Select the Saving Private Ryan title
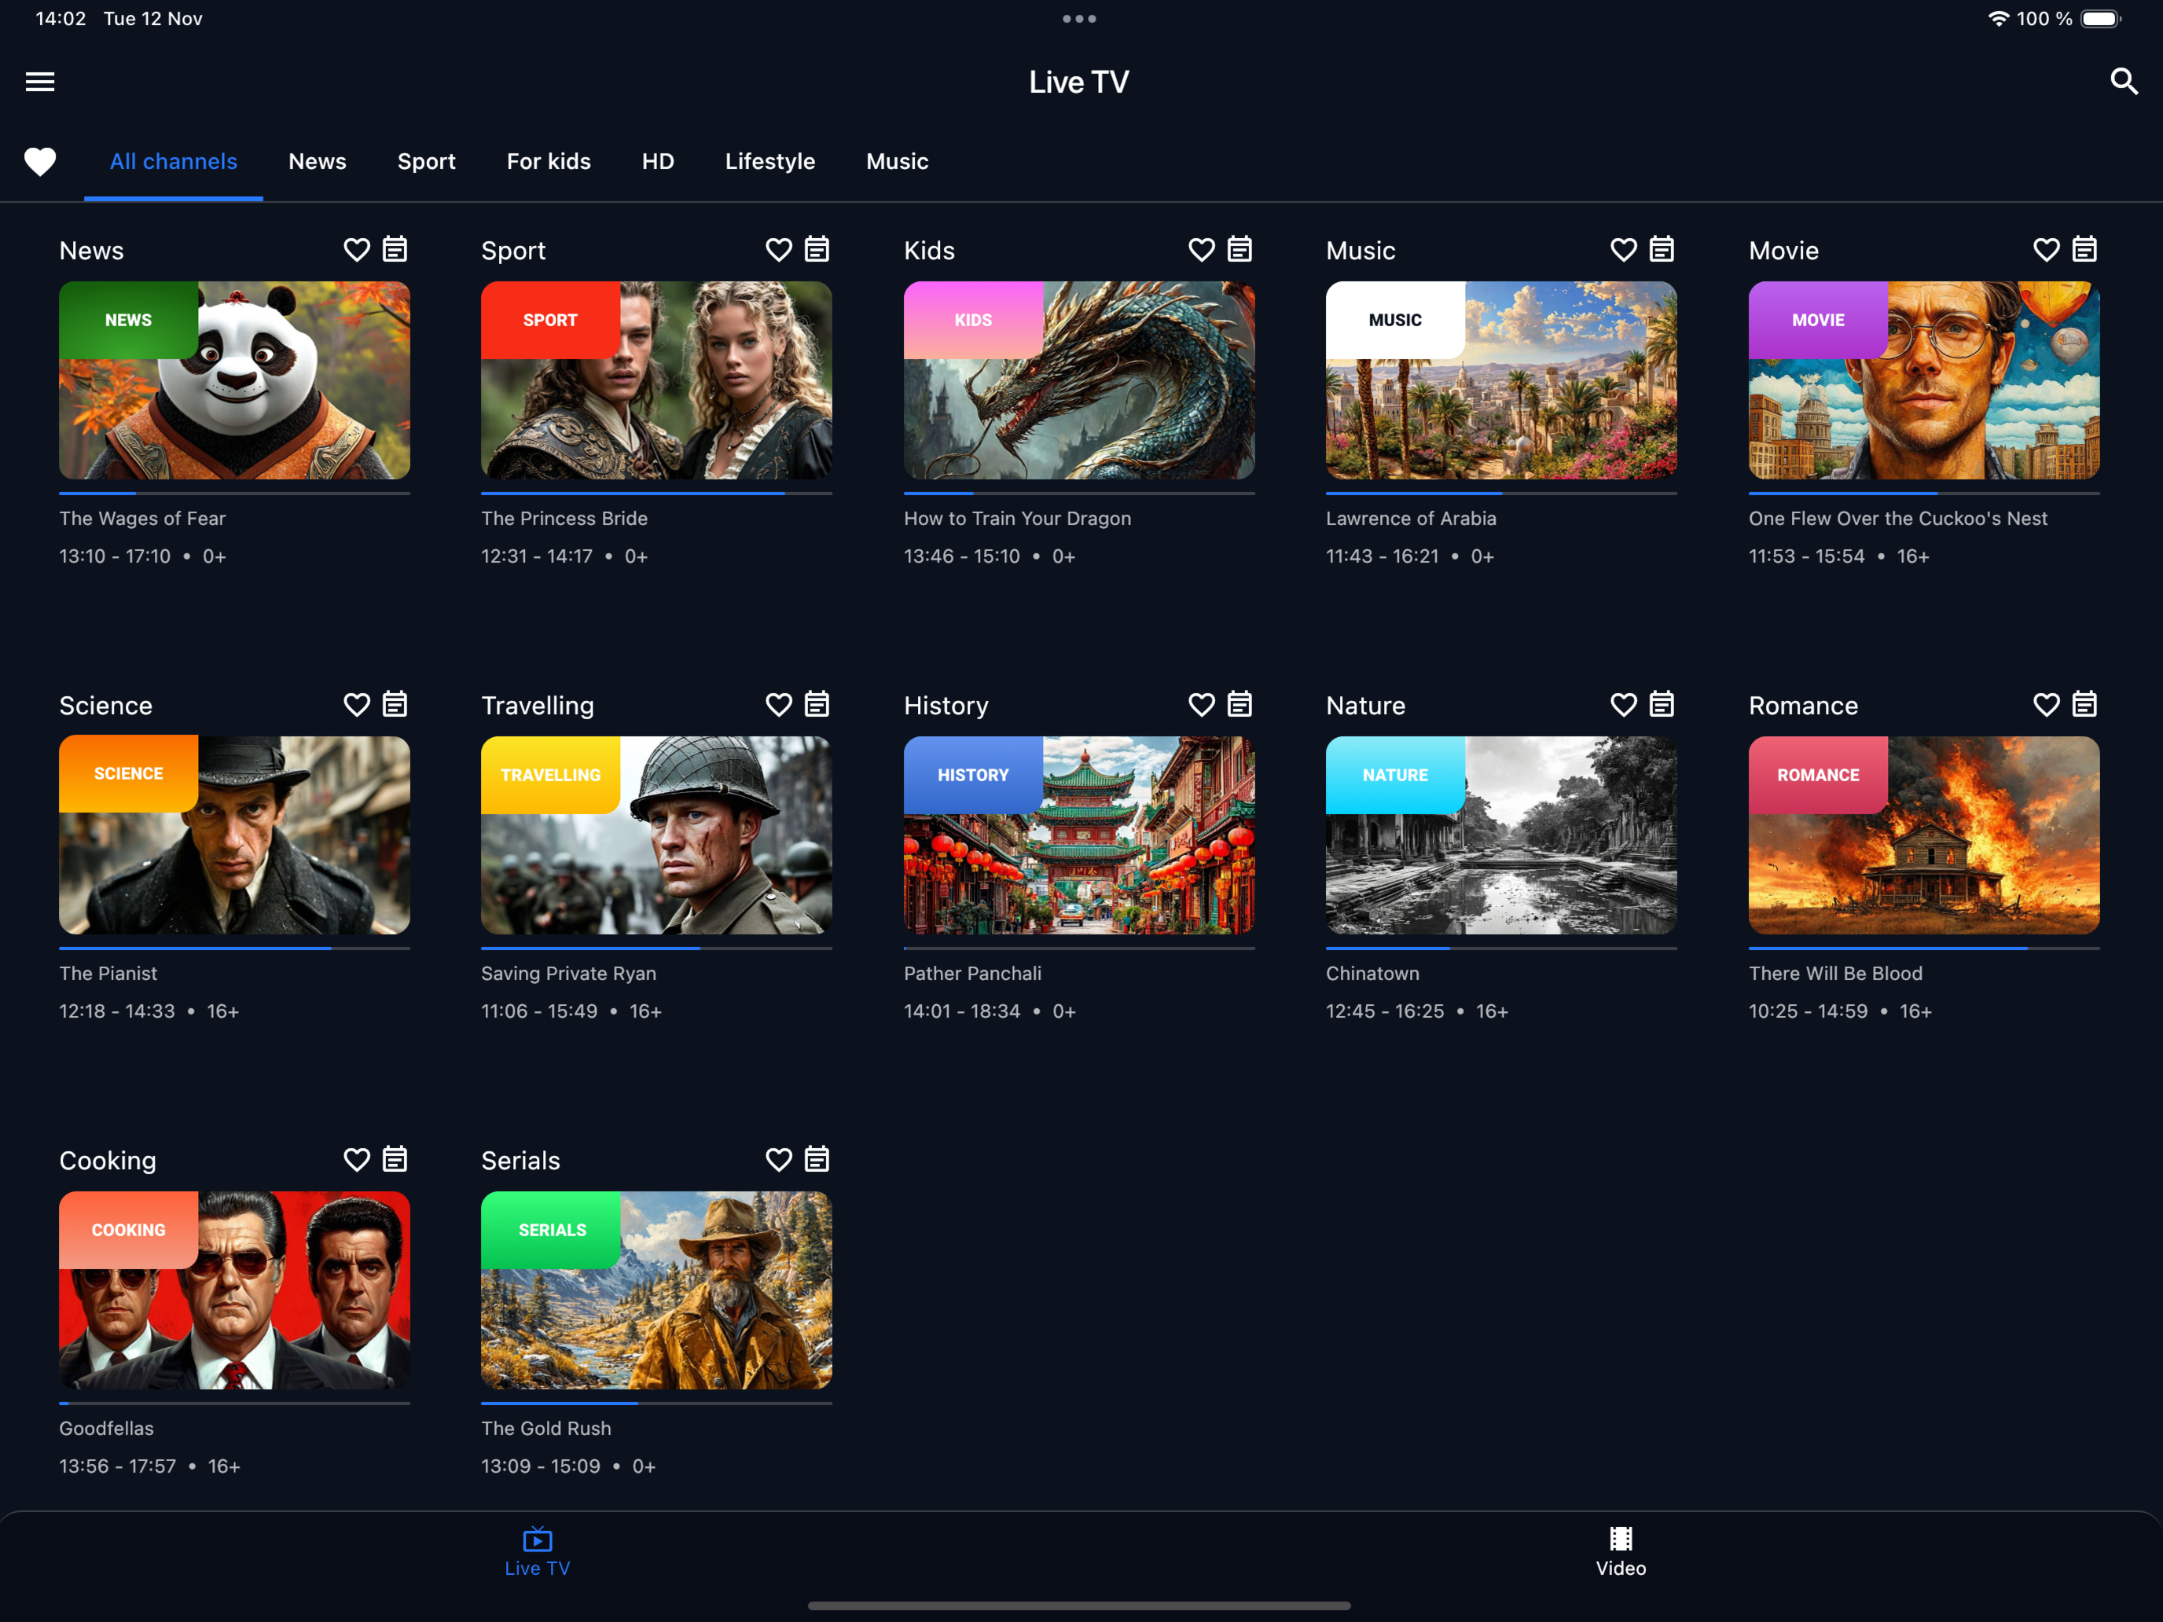This screenshot has height=1622, width=2163. (568, 973)
